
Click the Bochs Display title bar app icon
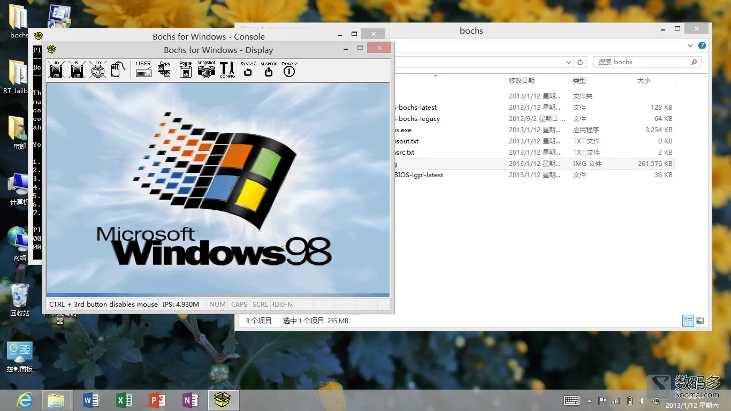pos(51,50)
